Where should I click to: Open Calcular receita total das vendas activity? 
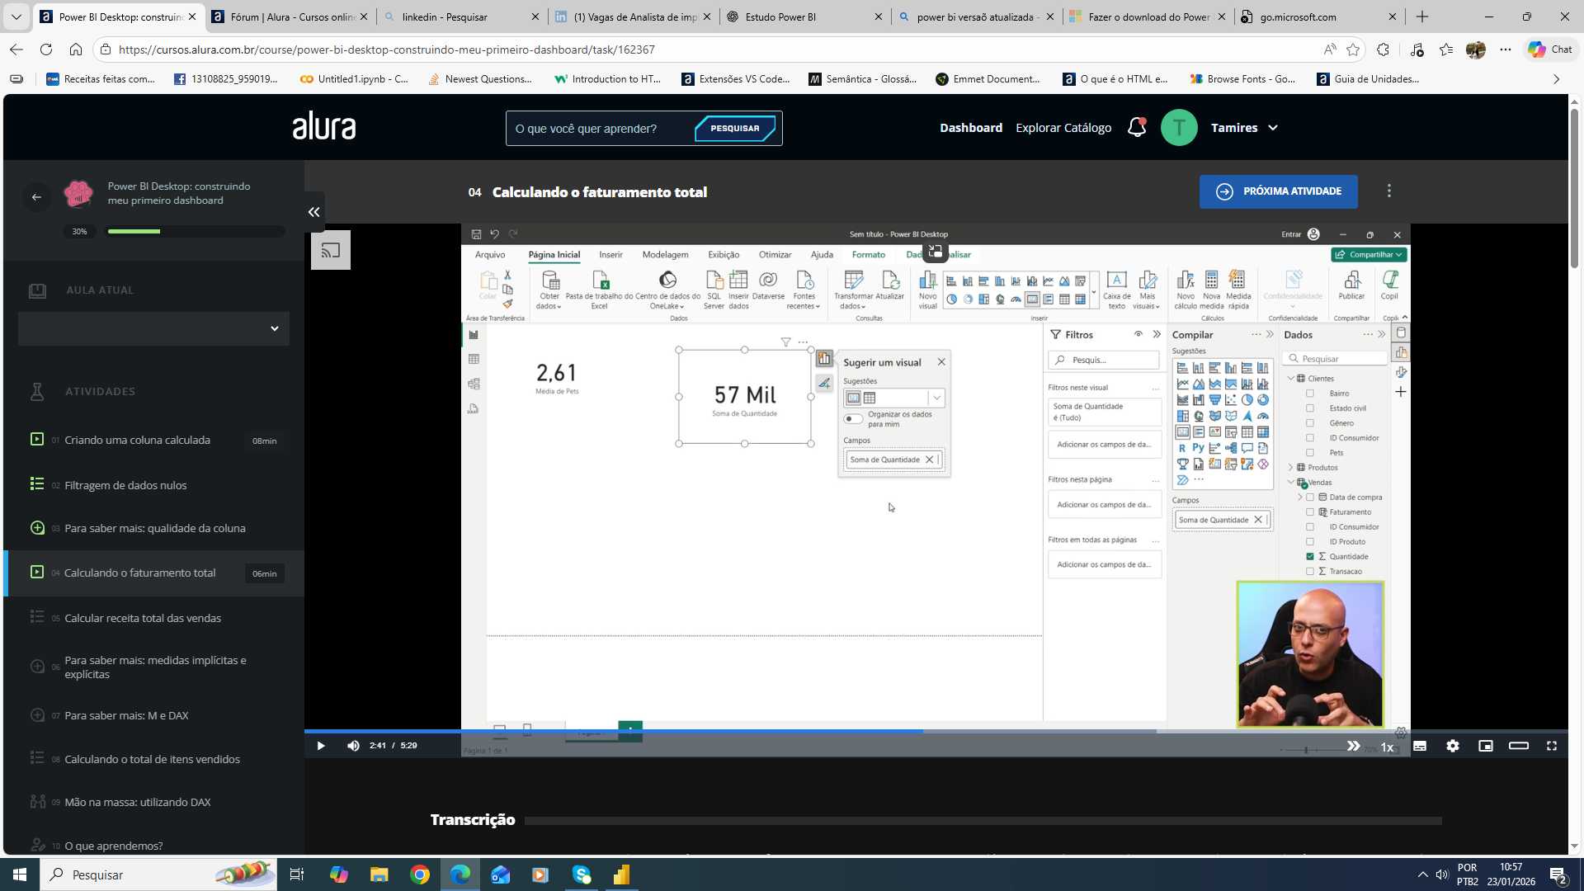click(x=143, y=618)
